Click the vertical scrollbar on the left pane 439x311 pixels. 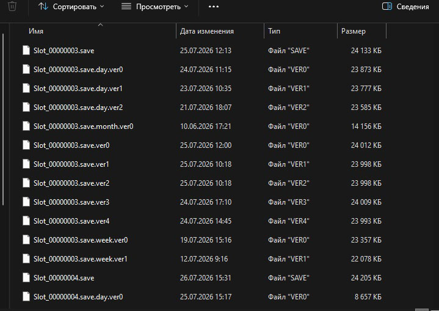pyautogui.click(x=3, y=119)
